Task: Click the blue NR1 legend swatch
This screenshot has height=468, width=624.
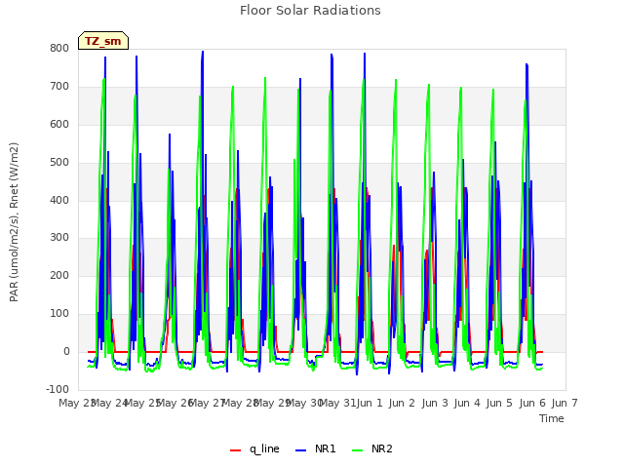Action: (x=301, y=450)
